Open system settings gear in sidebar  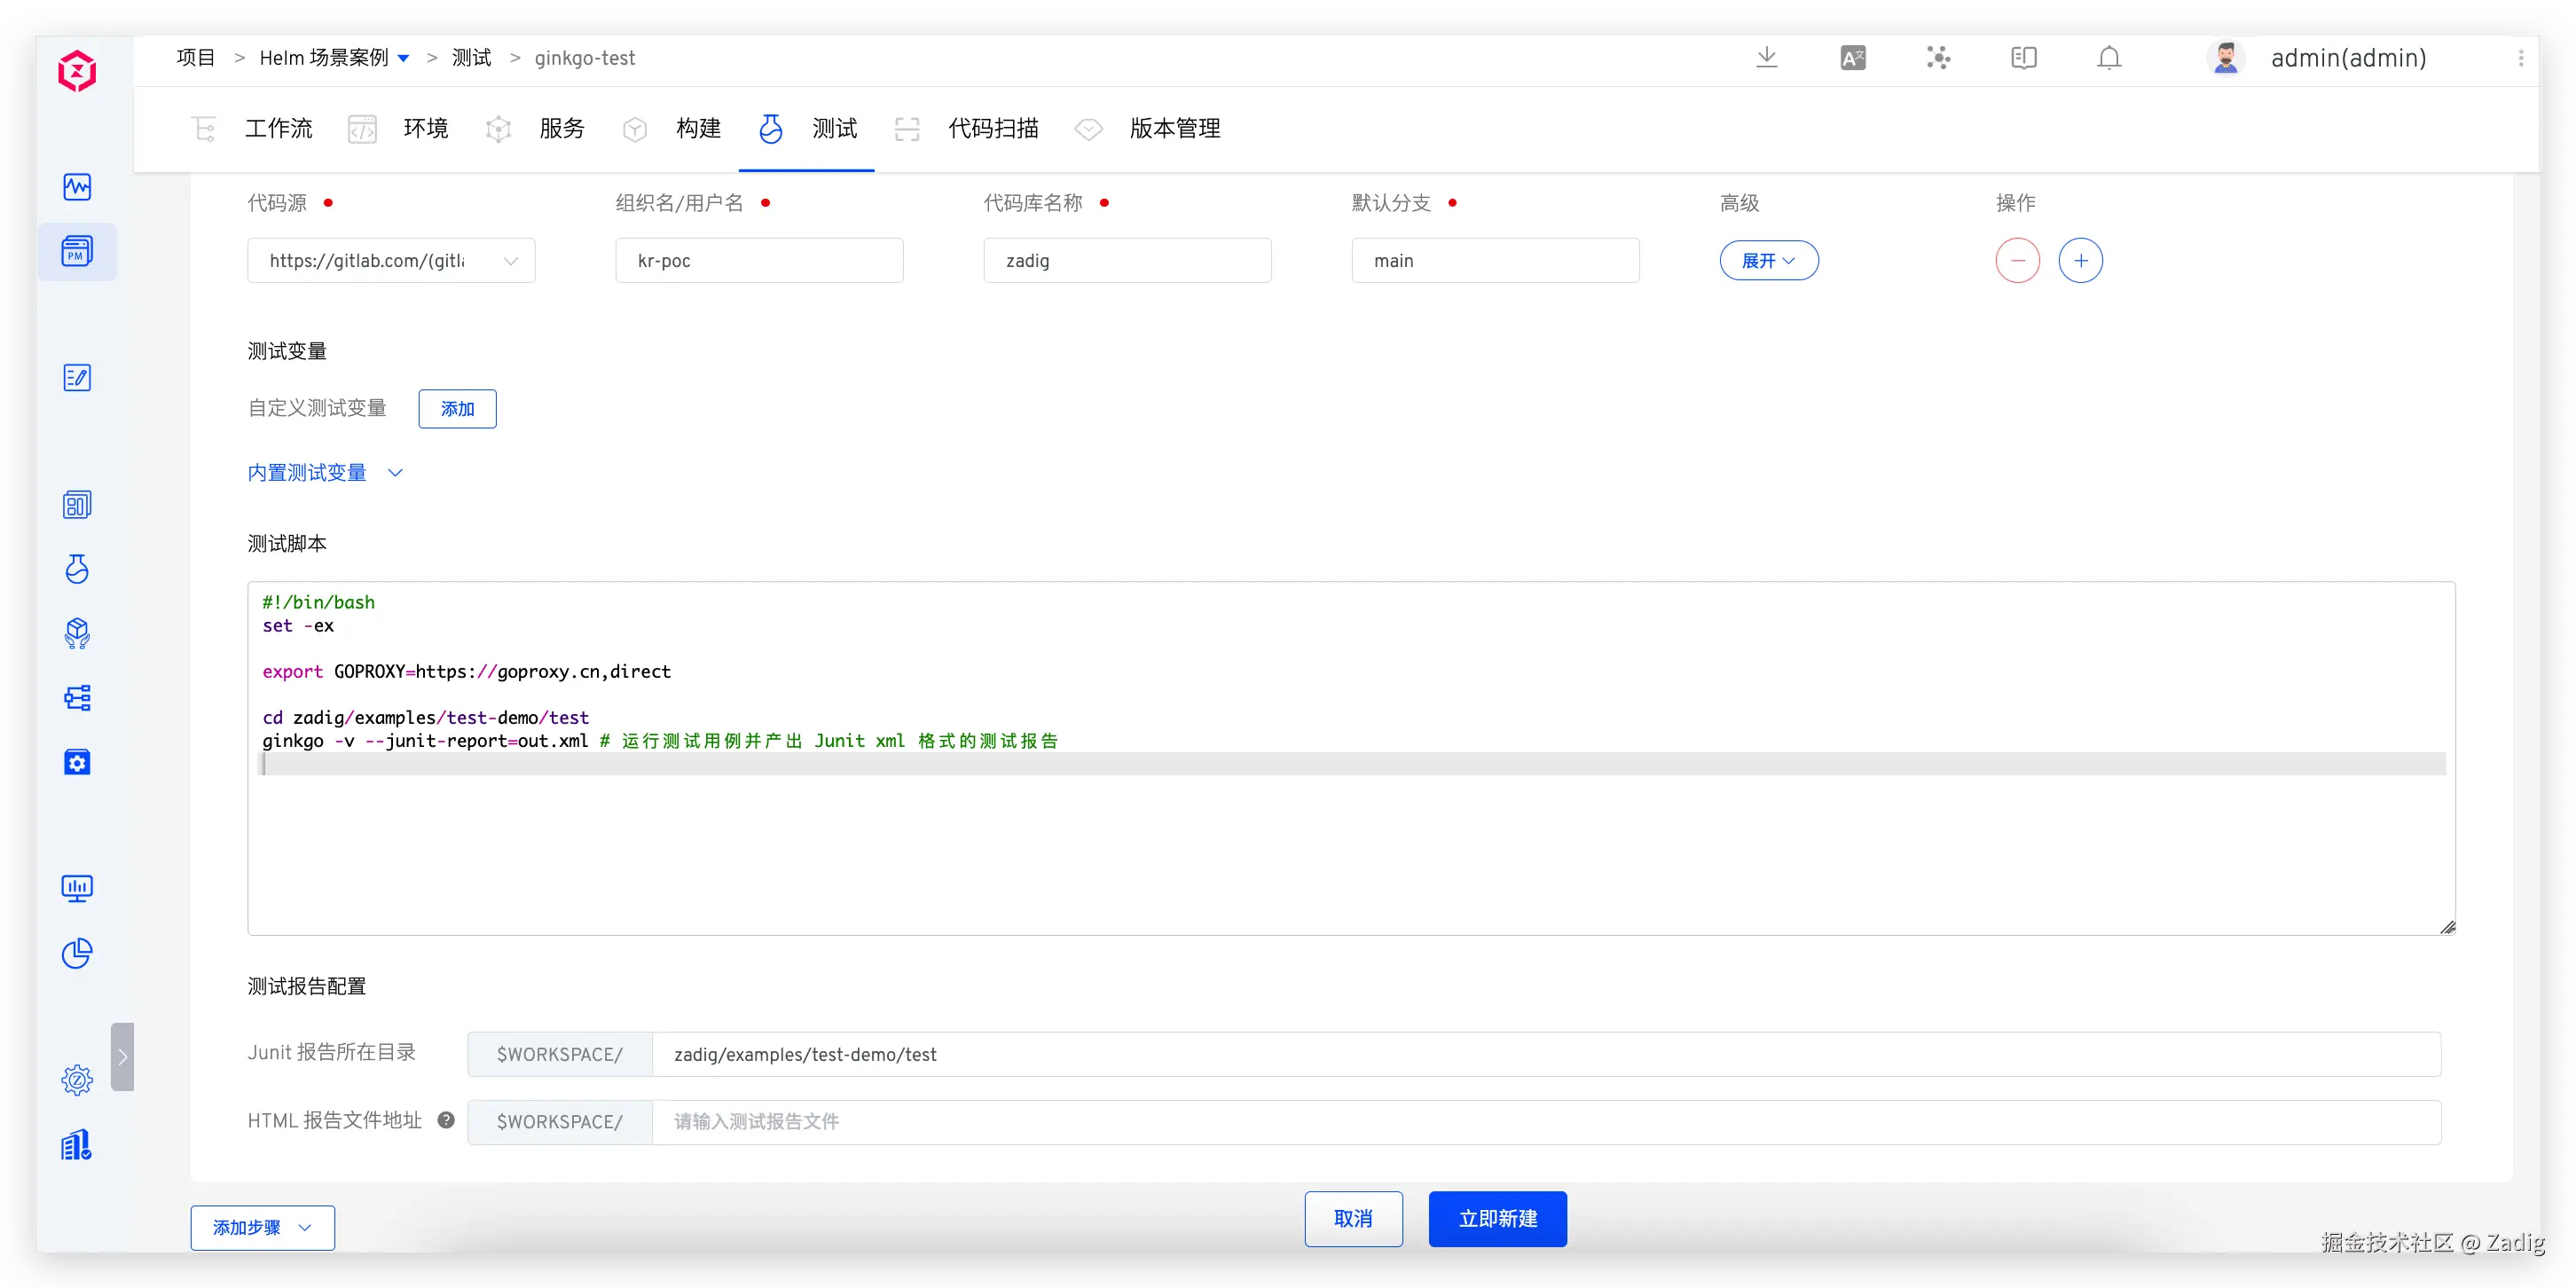coord(77,1080)
